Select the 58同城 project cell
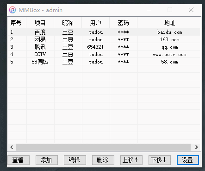The height and width of the screenshot is (171, 205). tap(40, 62)
